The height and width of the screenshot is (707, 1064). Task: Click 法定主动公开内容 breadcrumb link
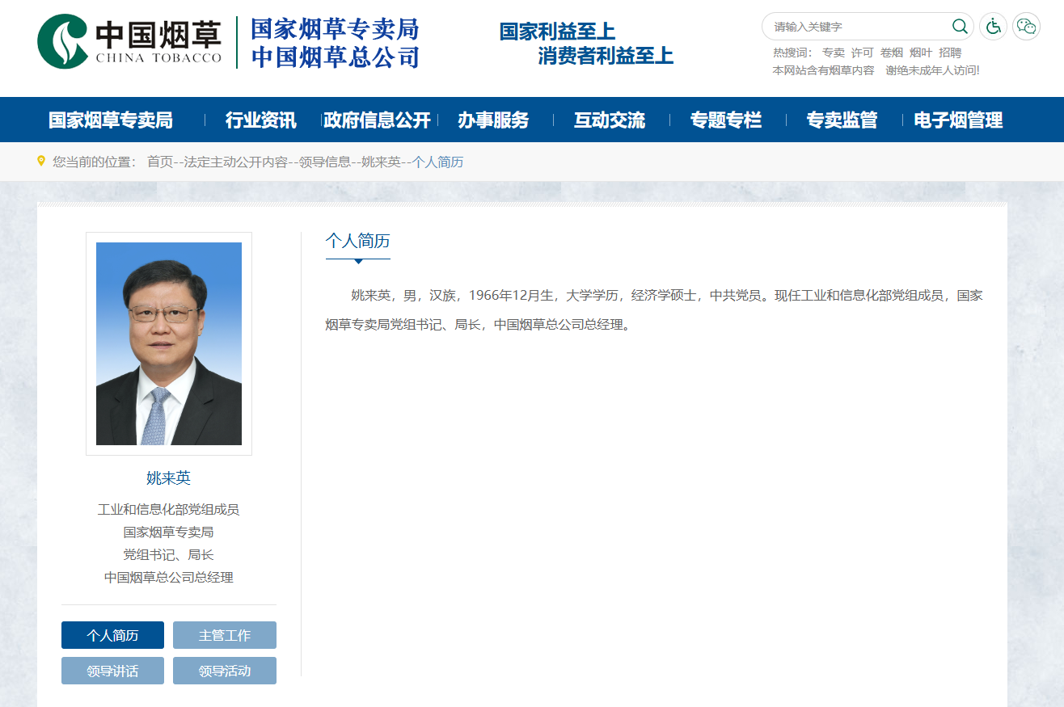[x=236, y=162]
